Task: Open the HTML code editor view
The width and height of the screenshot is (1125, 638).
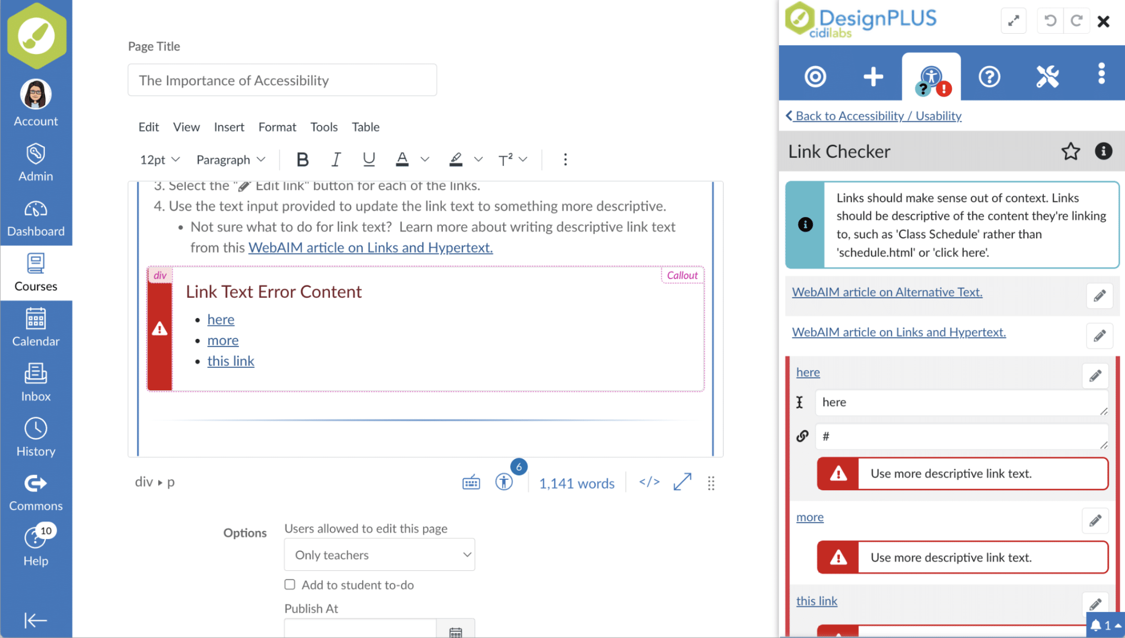Action: (649, 482)
